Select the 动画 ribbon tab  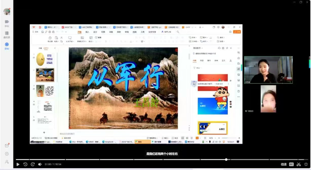111,32
